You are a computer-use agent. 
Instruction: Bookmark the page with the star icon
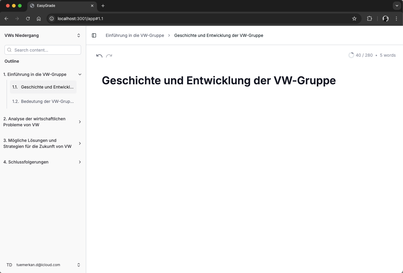point(354,19)
